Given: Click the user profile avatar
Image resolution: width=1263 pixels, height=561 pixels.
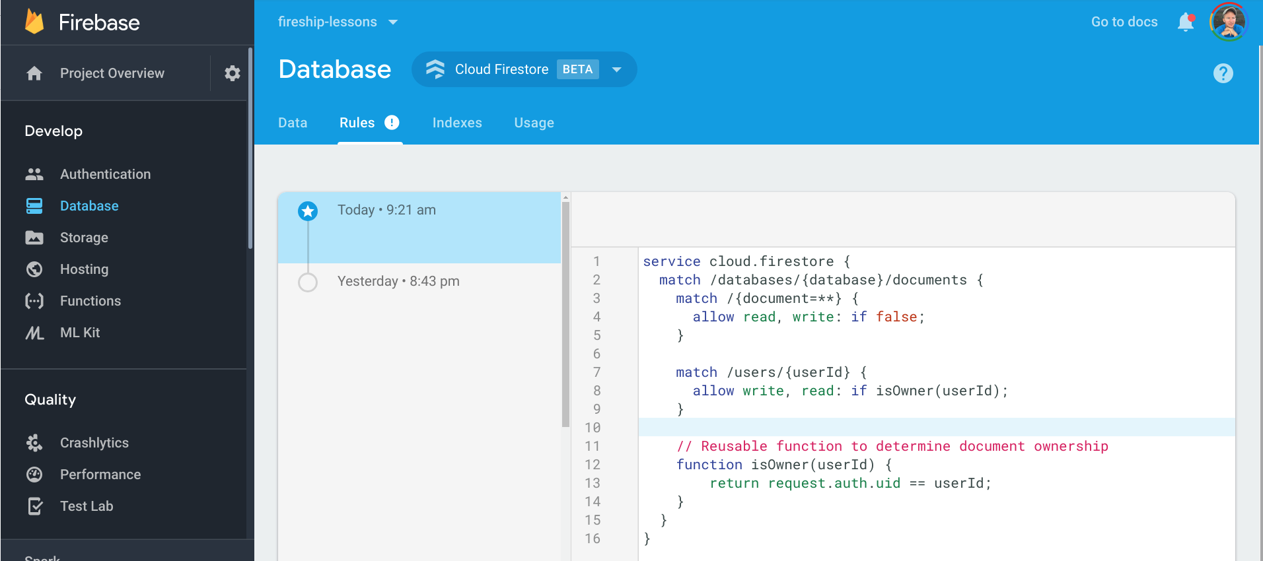Looking at the screenshot, I should pos(1228,22).
